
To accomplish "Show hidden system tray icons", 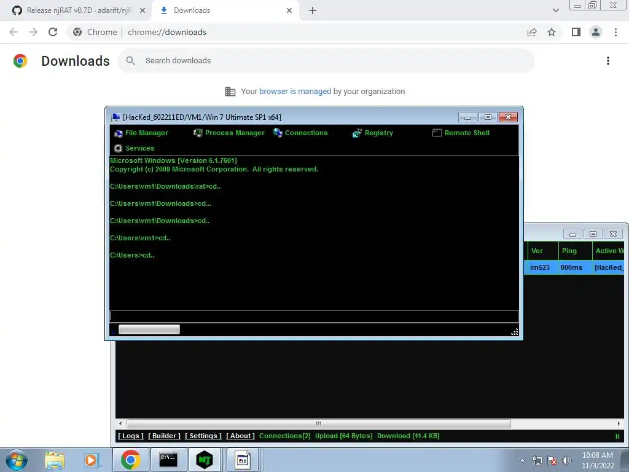I will [522, 460].
